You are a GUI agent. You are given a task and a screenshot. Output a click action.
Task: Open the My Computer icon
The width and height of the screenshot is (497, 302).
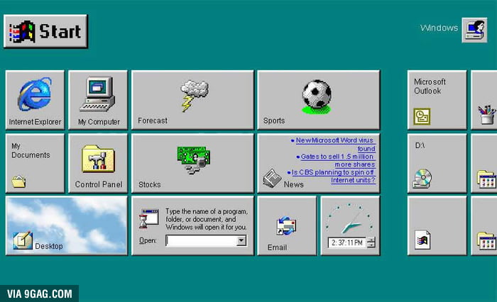(x=97, y=94)
